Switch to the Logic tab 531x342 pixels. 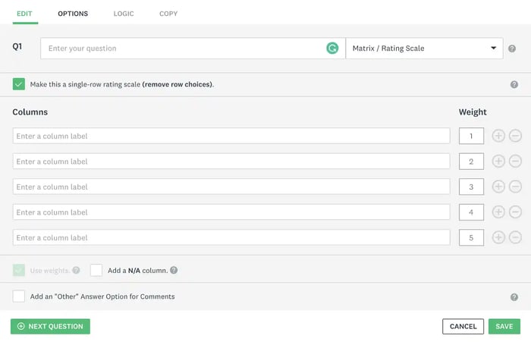pos(124,14)
